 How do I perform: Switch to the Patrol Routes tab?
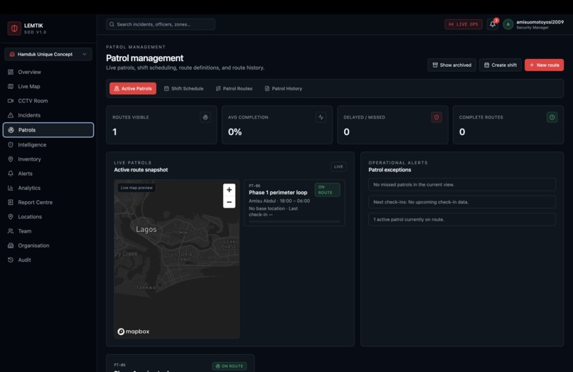pyautogui.click(x=234, y=88)
